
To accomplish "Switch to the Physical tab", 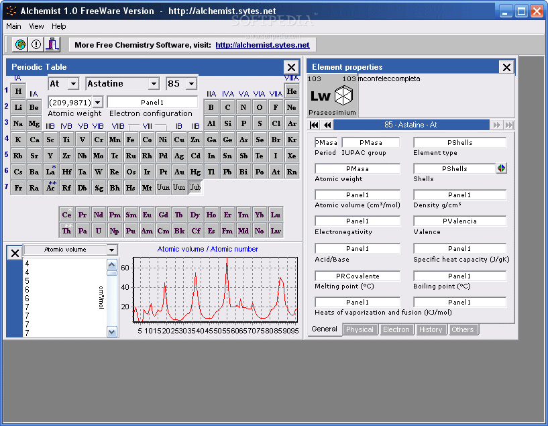I will point(360,329).
